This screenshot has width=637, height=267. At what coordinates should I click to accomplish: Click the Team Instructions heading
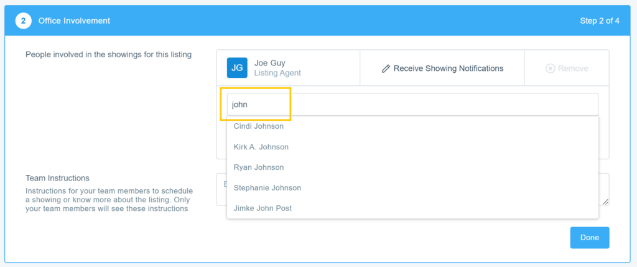tap(57, 178)
